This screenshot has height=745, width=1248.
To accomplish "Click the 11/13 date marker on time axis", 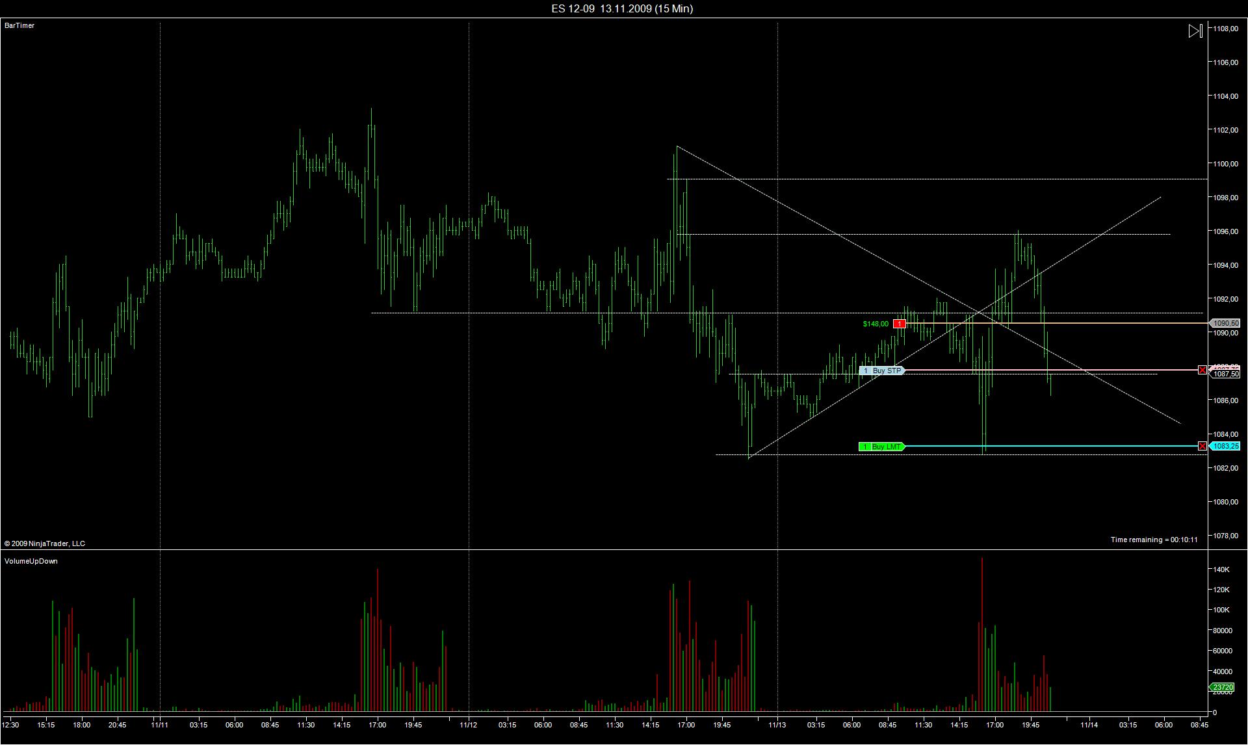I will [777, 725].
